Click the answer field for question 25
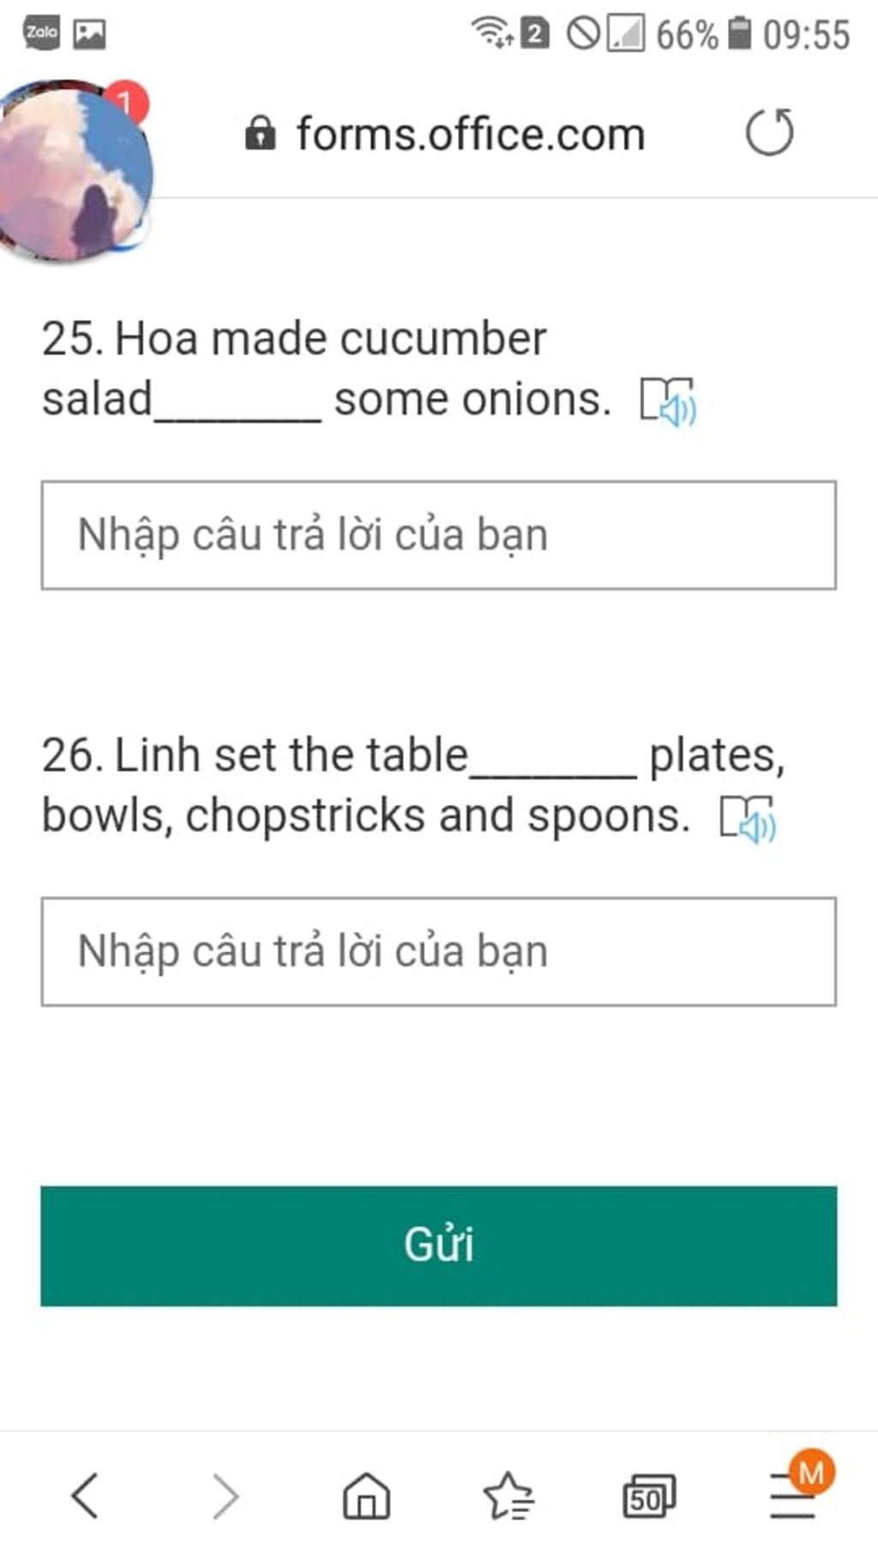The height and width of the screenshot is (1562, 878). pos(438,535)
